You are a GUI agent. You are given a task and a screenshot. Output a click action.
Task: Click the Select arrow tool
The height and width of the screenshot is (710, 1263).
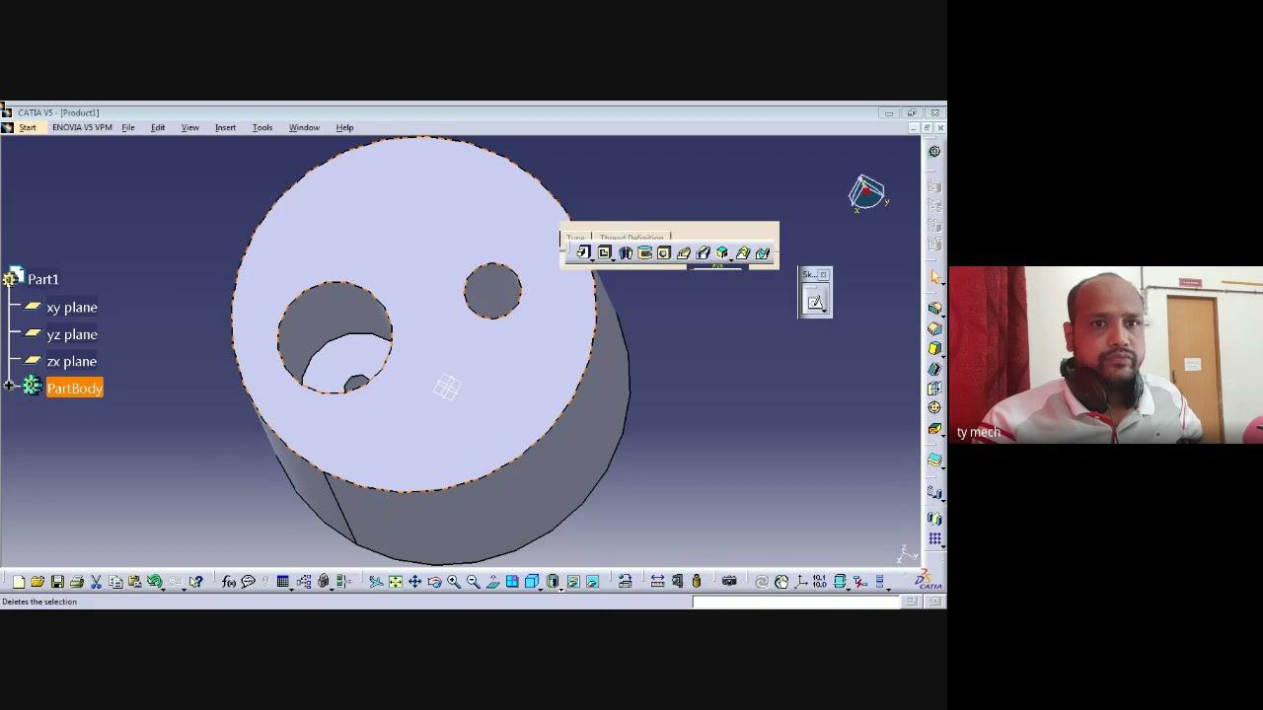[x=934, y=277]
